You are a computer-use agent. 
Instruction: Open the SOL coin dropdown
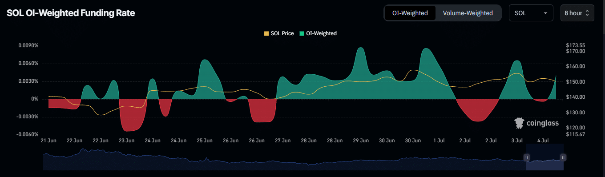[531, 13]
